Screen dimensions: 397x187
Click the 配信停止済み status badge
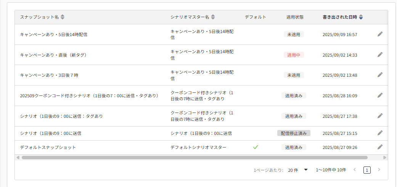[x=294, y=133]
